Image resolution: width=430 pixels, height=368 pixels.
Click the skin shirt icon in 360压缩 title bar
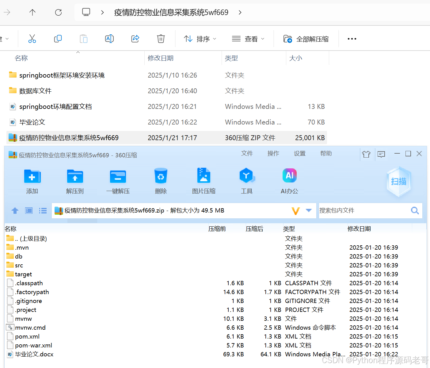pyautogui.click(x=366, y=154)
